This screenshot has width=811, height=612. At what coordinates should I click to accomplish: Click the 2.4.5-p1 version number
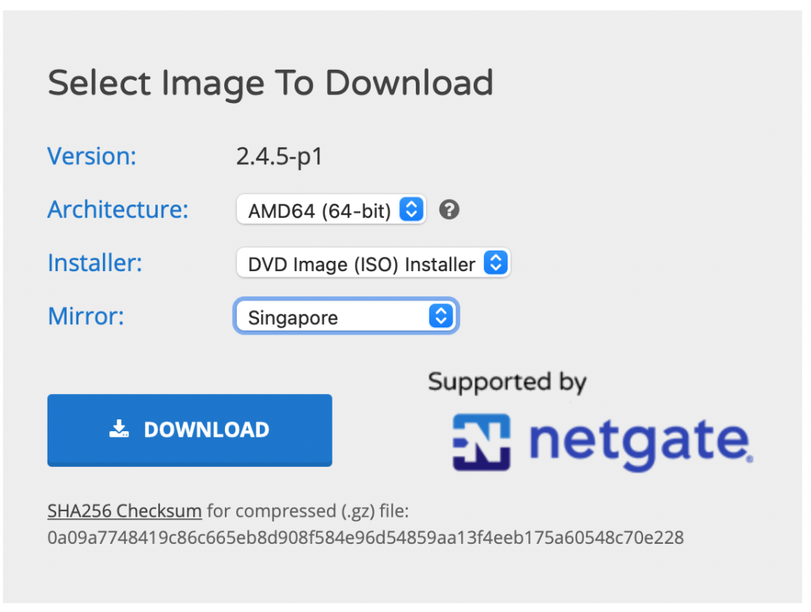click(x=280, y=157)
